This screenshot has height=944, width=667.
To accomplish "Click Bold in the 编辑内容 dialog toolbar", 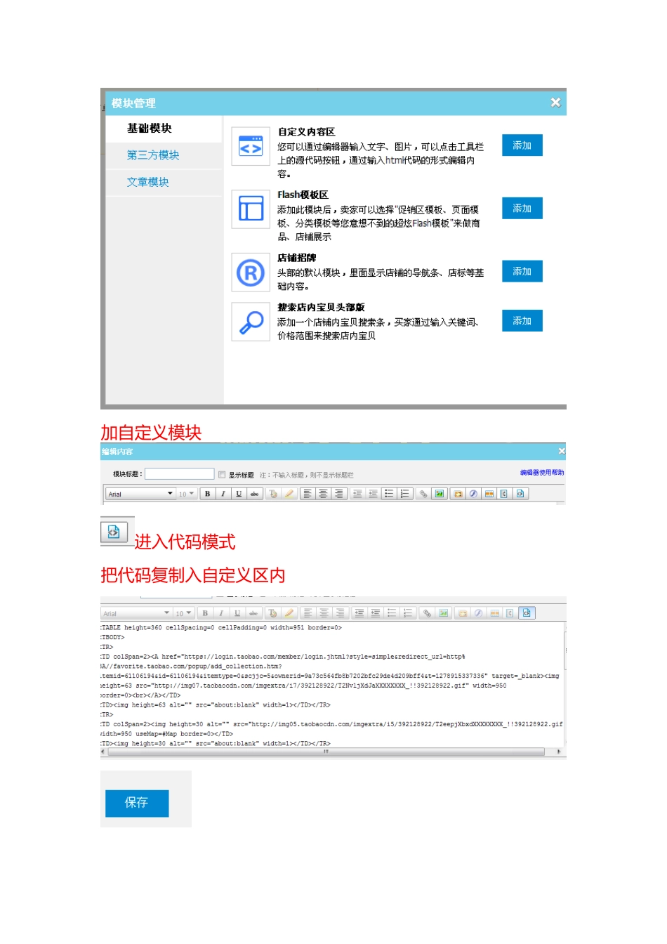I will click(x=207, y=494).
